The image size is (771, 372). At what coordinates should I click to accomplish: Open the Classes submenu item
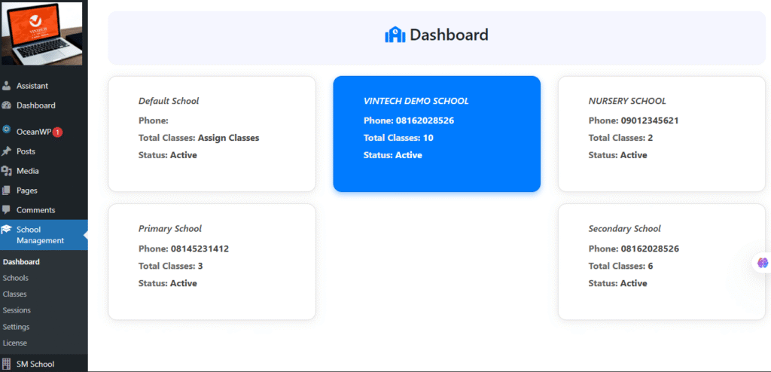click(14, 294)
